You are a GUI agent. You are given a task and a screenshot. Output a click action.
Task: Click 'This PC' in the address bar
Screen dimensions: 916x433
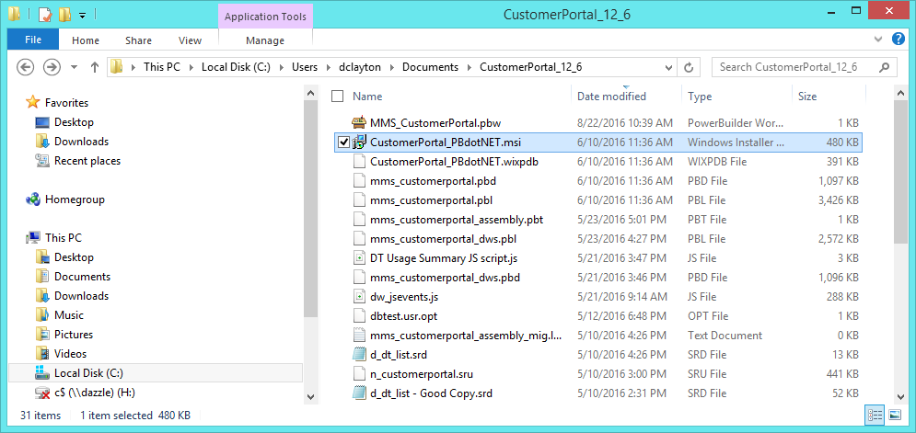tap(162, 67)
